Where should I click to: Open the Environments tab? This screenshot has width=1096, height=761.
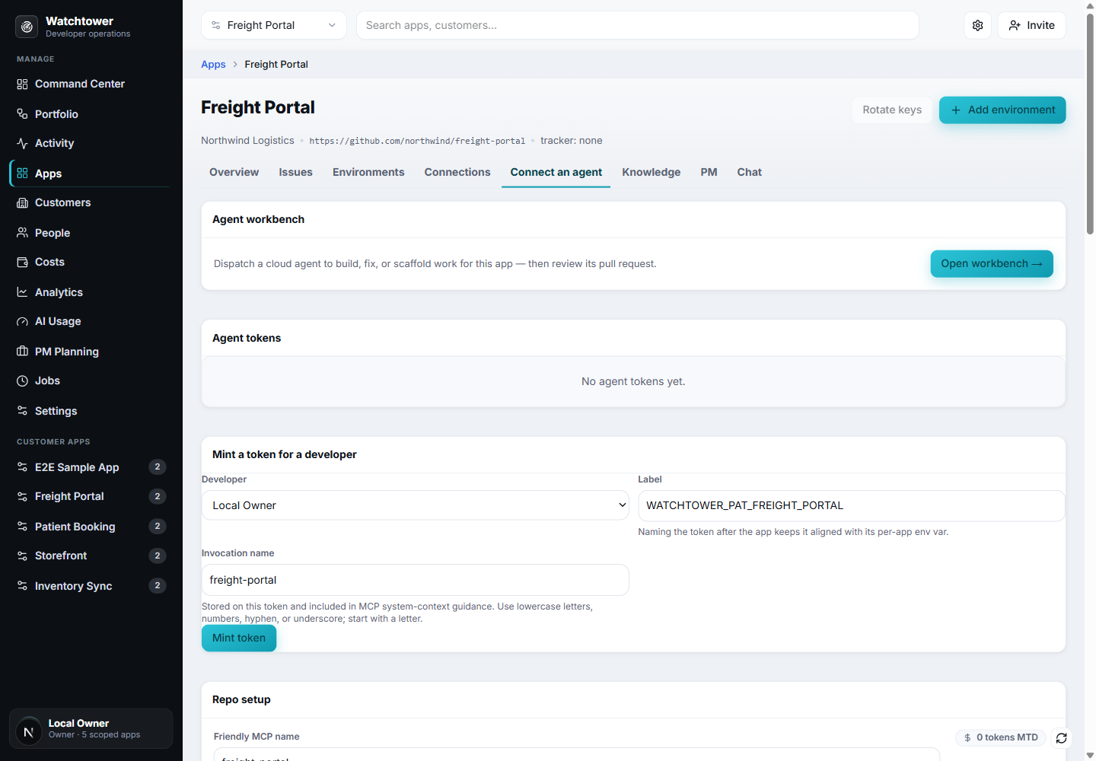[368, 172]
